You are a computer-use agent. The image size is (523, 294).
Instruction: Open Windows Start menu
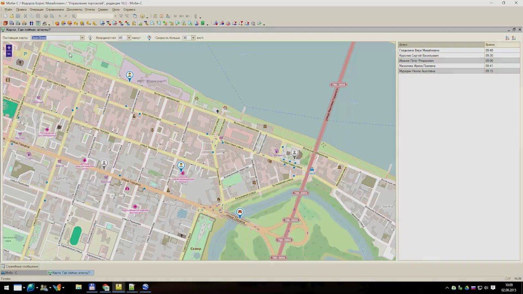[x=7, y=287]
